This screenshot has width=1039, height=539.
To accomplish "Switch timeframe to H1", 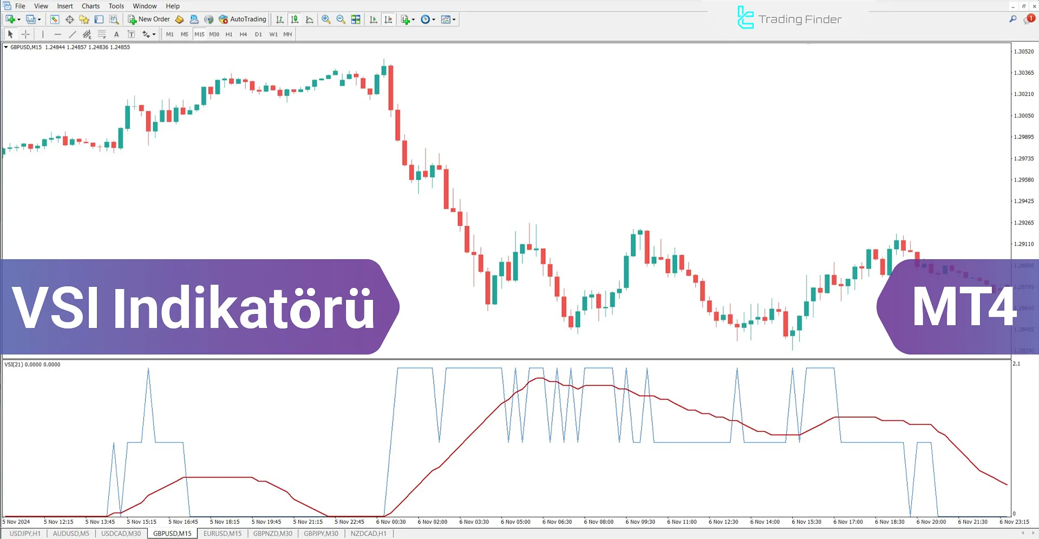I will pos(229,34).
